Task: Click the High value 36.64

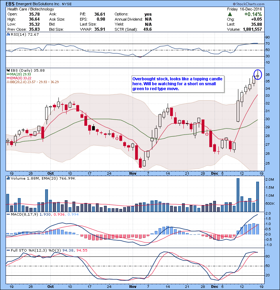Action: [x=34, y=19]
